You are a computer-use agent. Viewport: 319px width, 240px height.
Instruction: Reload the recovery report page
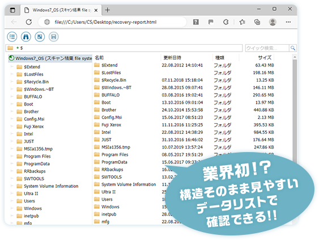point(29,22)
